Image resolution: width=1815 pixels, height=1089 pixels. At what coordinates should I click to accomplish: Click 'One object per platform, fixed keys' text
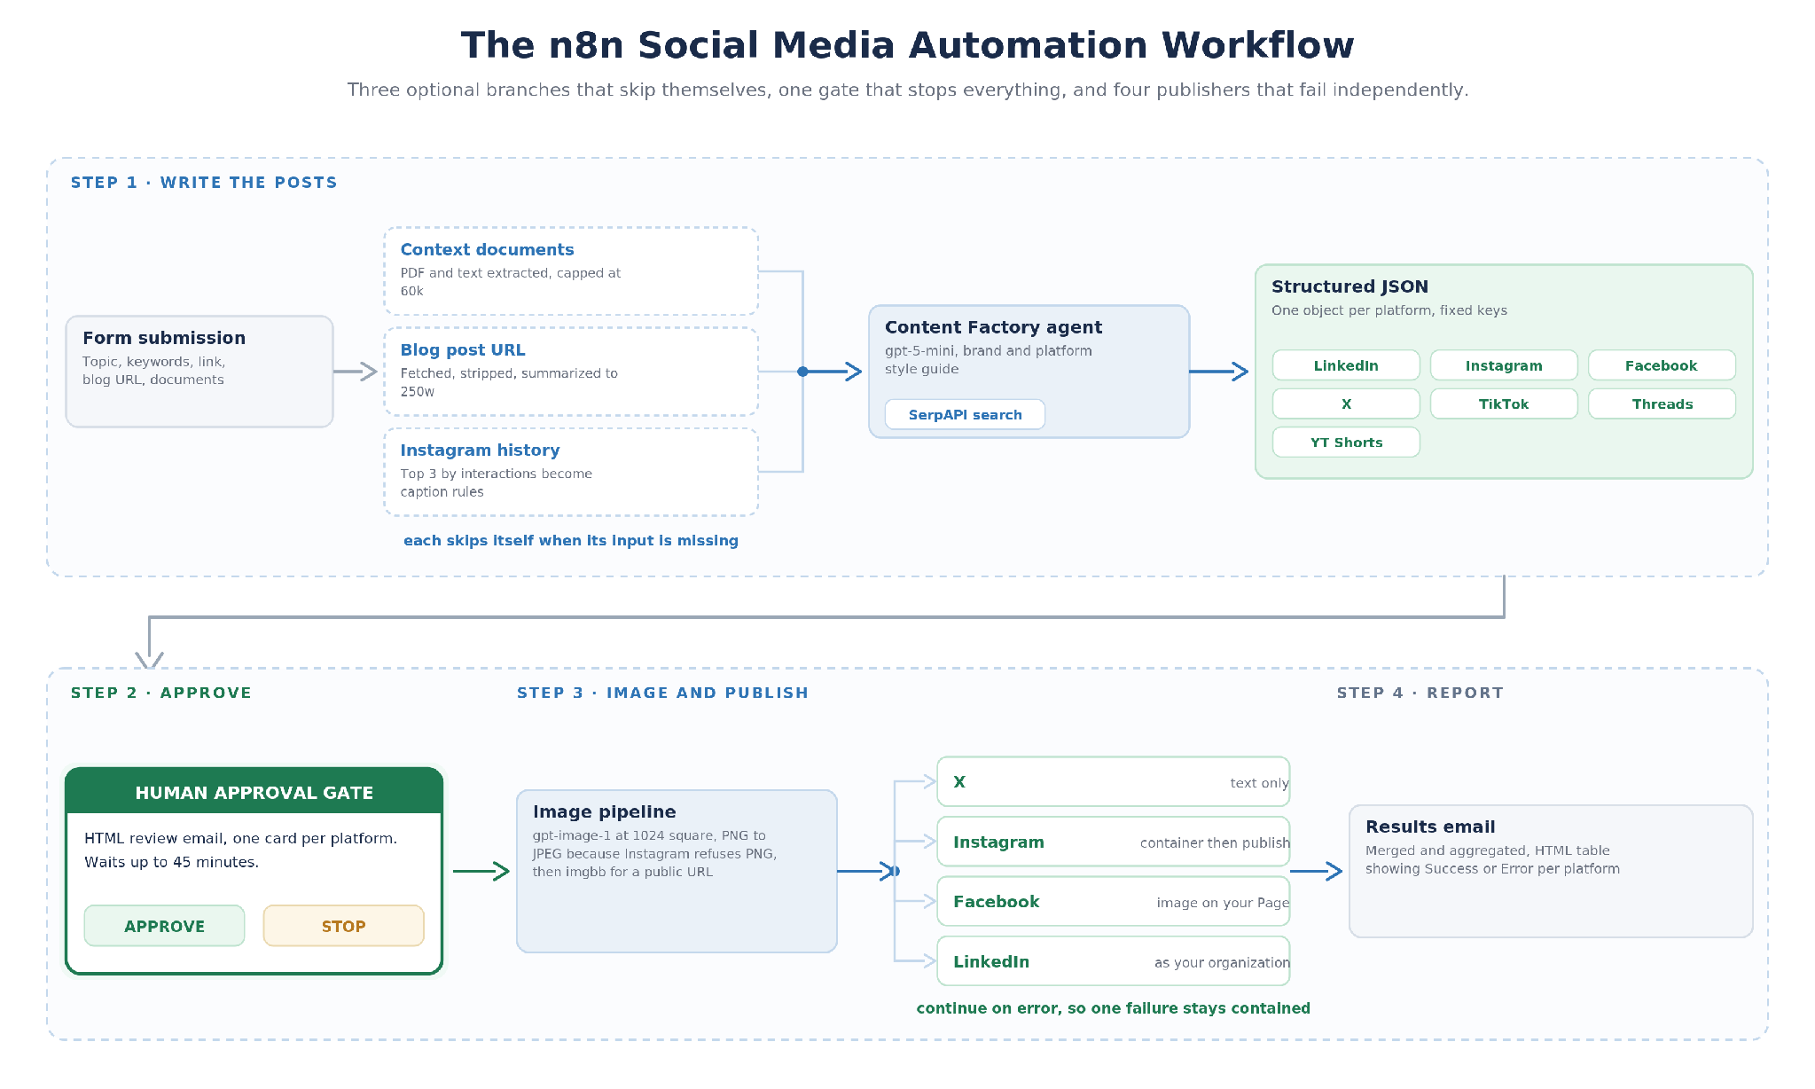(1389, 310)
